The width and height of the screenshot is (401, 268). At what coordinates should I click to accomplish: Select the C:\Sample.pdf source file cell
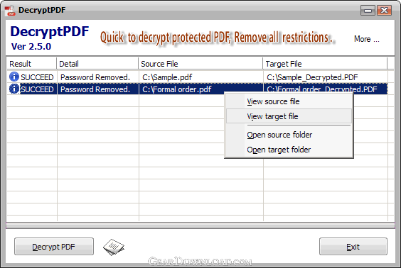click(x=201, y=77)
